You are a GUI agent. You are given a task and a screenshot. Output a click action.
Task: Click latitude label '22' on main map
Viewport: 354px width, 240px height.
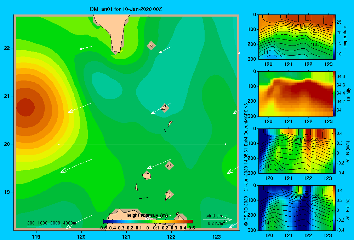click(x=7, y=48)
